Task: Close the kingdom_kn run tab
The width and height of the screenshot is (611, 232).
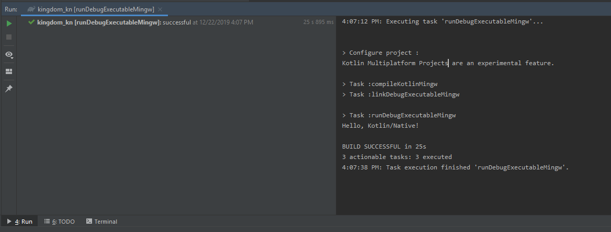Action: click(160, 9)
